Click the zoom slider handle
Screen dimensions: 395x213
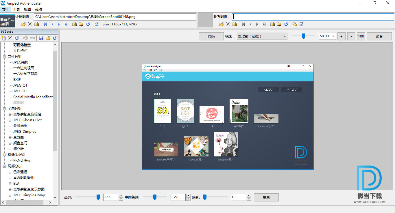click(x=304, y=36)
